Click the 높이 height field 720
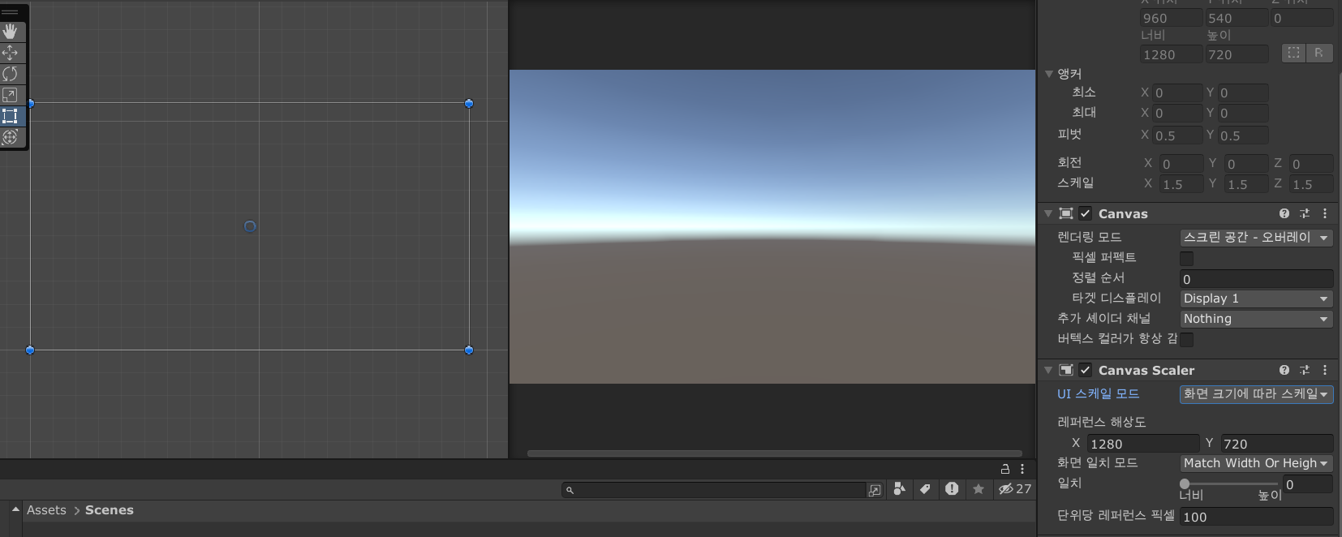The image size is (1342, 537). coord(1237,54)
